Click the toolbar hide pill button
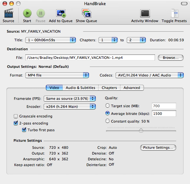The image size is (190, 184). (x=184, y=4)
